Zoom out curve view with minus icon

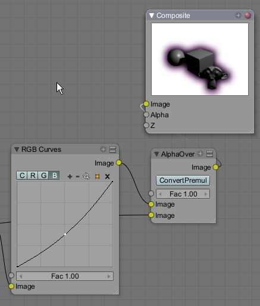coord(78,176)
